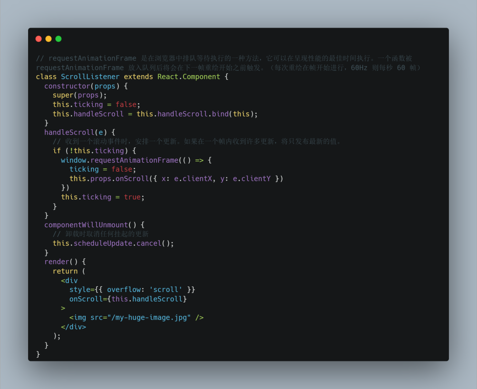
Task: Click the comment line containing '60Hz'
Action: 228,68
